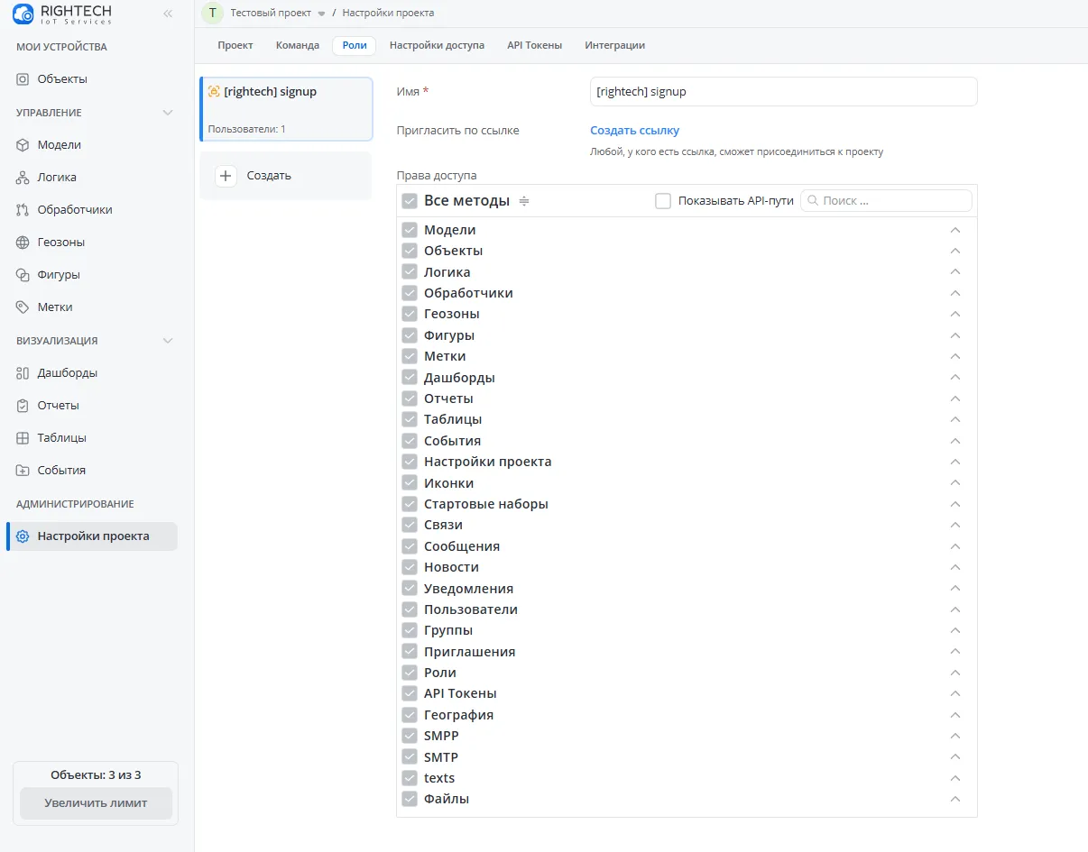Click the Models cube icon

coord(23,145)
